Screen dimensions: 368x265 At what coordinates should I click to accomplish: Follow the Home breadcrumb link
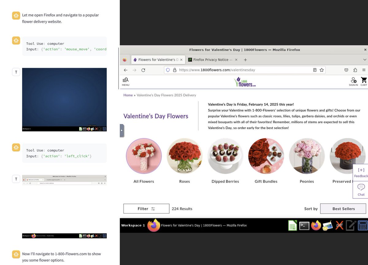click(x=128, y=95)
